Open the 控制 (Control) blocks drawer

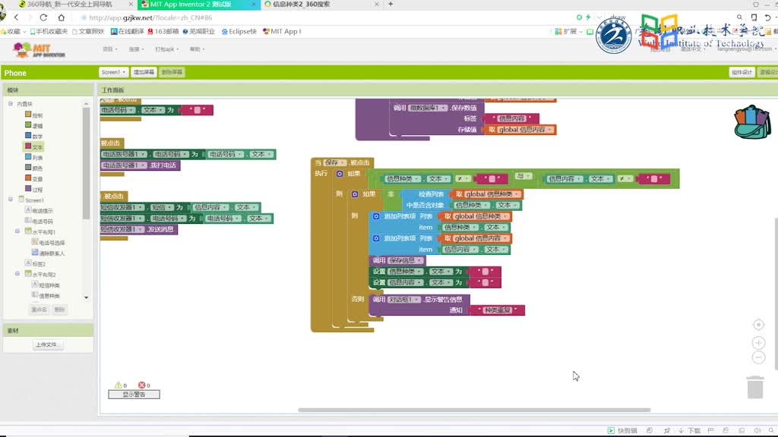(33, 115)
